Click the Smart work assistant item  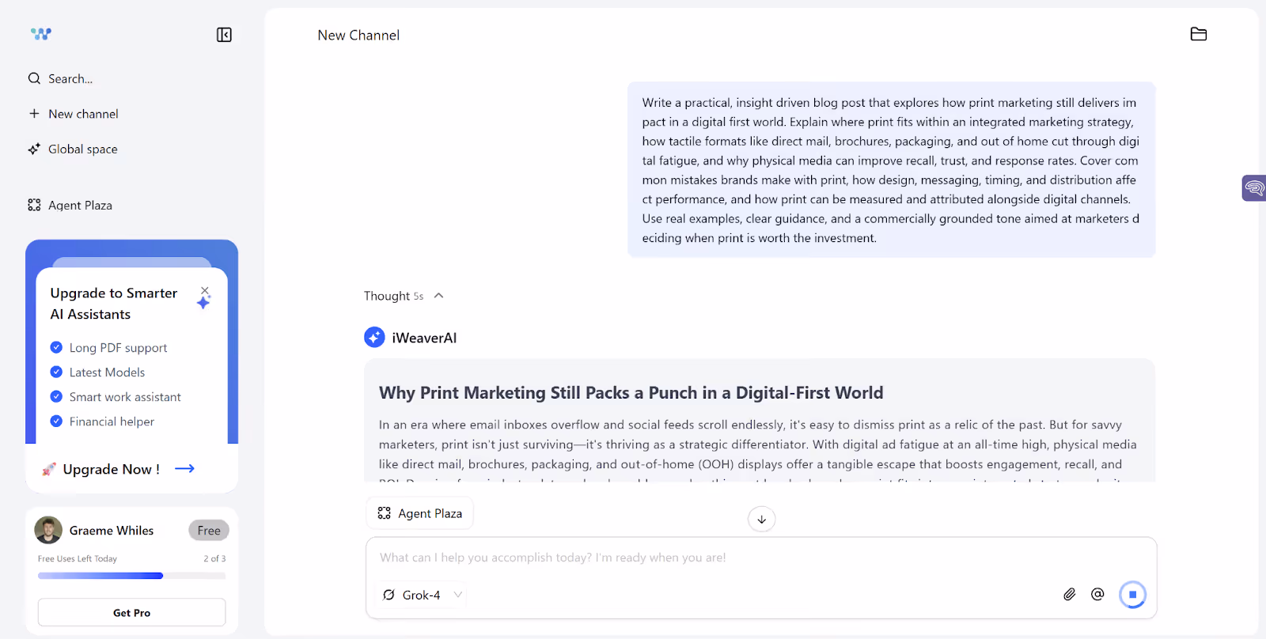[116, 396]
